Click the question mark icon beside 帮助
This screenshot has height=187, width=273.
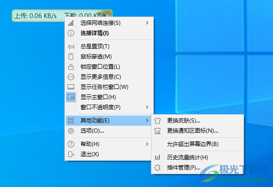tap(71, 144)
